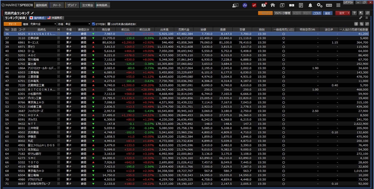Toggle the M box in ローム row
The image size is (374, 189).
point(59,51)
